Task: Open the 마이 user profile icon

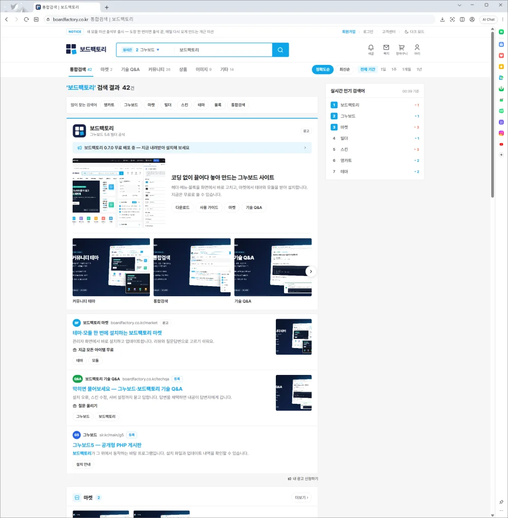Action: 417,50
